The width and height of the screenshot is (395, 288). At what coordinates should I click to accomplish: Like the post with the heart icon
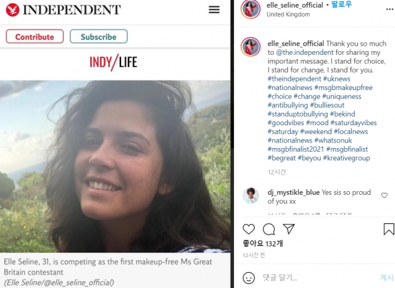(x=248, y=229)
